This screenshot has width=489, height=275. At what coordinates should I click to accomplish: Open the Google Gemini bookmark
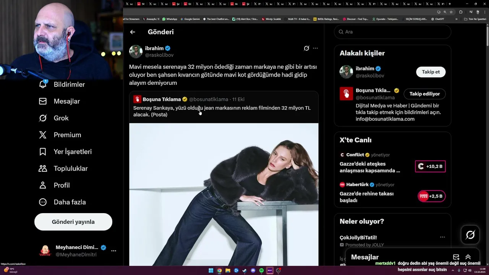pos(190,19)
